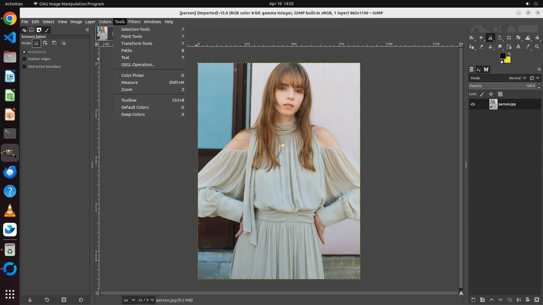Open the layer Mode Normal dropdown
543x305 pixels.
(517, 78)
